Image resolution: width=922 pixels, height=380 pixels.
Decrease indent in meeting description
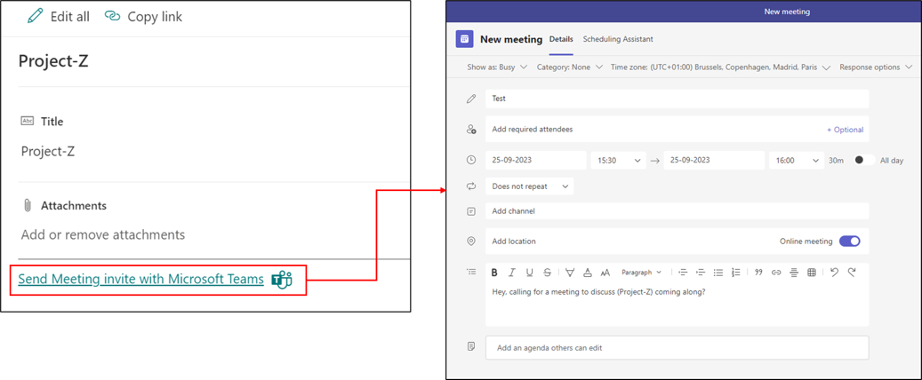click(x=683, y=273)
